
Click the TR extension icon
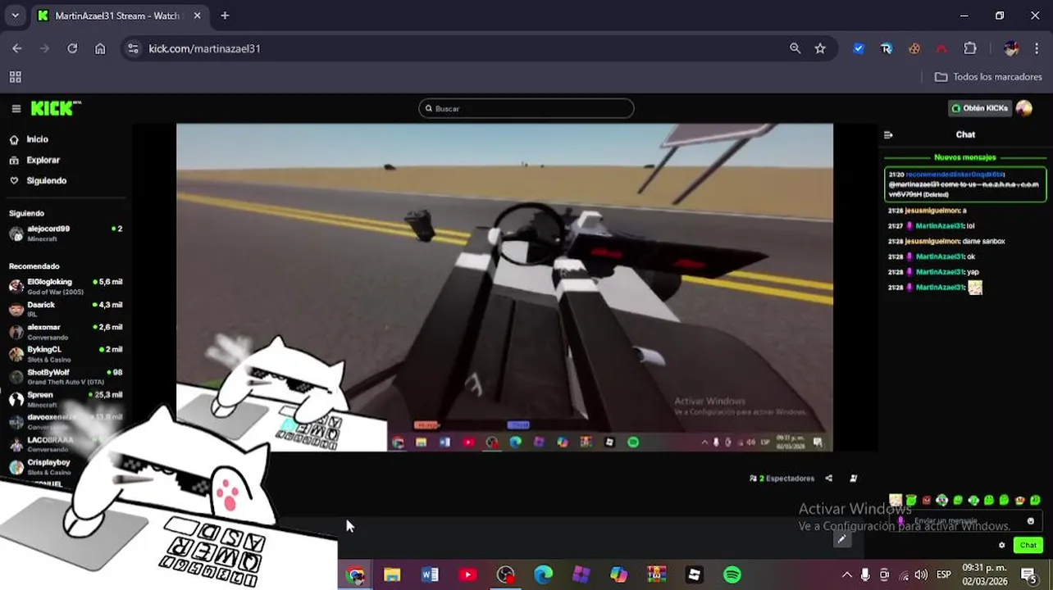coord(887,48)
